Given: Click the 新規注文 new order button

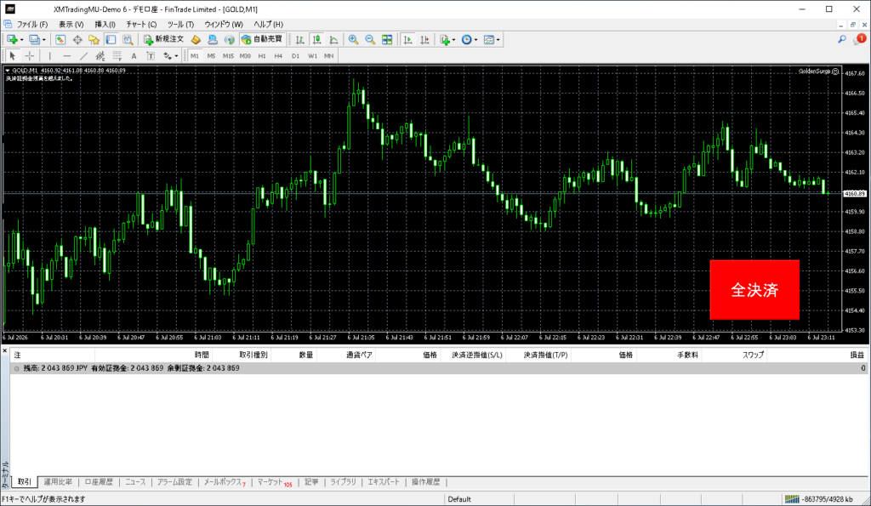Looking at the screenshot, I should (163, 39).
